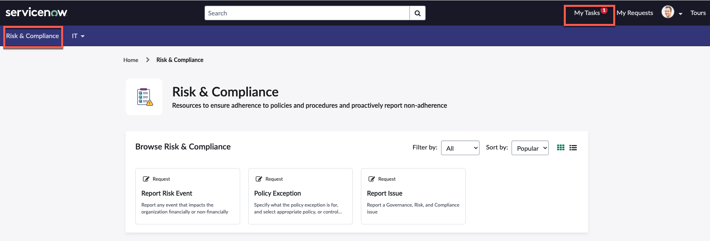Go to Home breadcrumb
Image resolution: width=710 pixels, height=241 pixels.
pyautogui.click(x=131, y=60)
